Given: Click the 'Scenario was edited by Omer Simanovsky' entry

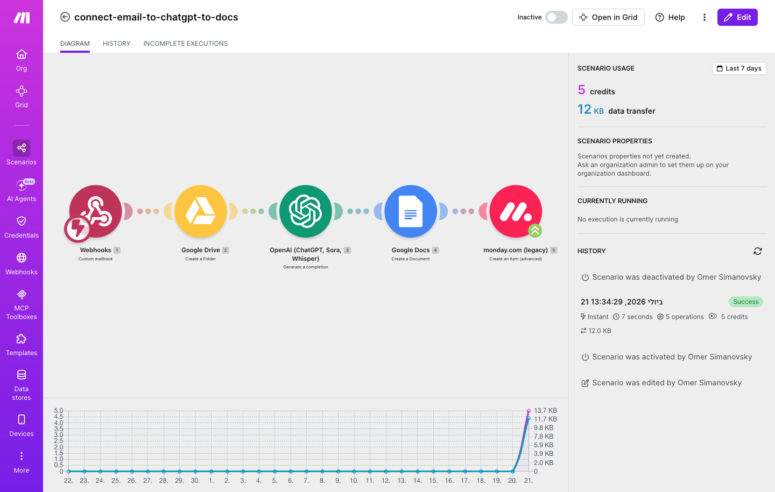Looking at the screenshot, I should click(661, 383).
